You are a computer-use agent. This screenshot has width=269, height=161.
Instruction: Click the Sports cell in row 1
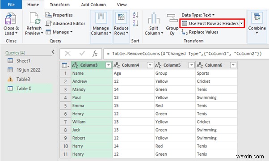point(216,73)
